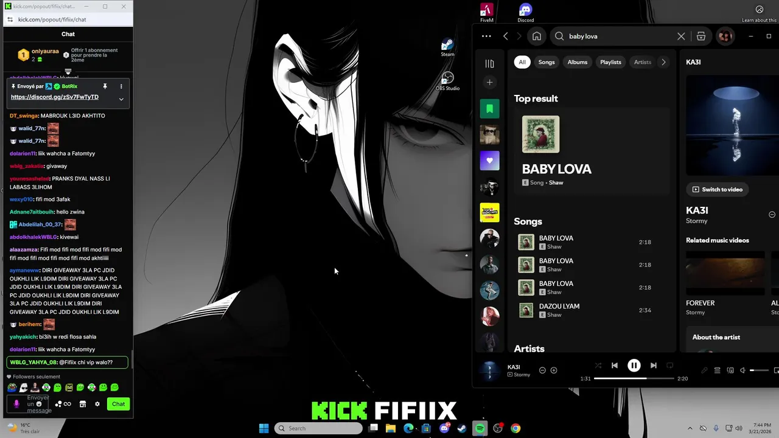Select the Artists filter chip
The width and height of the screenshot is (779, 438).
(643, 62)
